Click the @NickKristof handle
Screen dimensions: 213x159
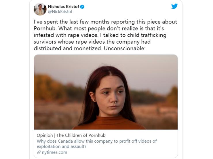tap(60, 12)
